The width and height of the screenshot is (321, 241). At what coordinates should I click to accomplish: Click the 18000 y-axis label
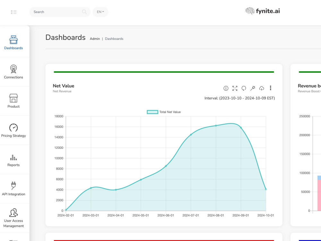tap(59, 116)
